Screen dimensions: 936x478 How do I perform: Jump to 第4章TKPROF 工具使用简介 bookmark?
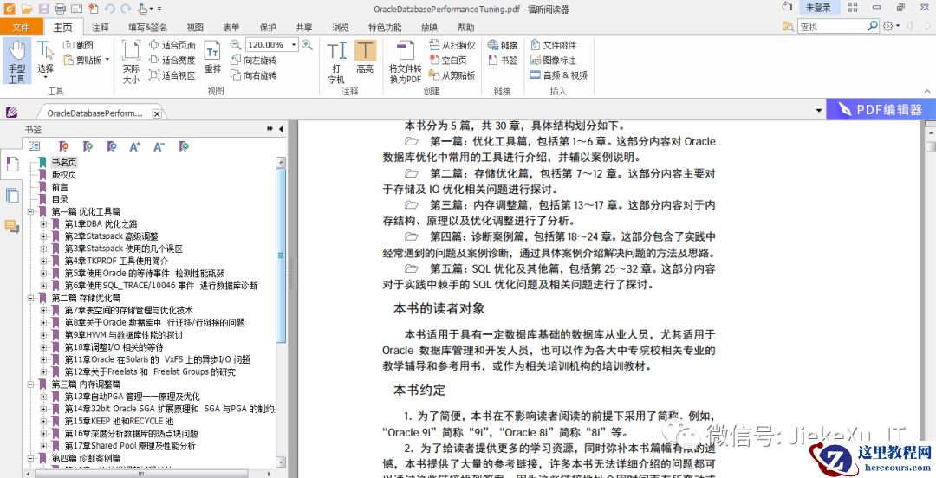[x=116, y=261]
